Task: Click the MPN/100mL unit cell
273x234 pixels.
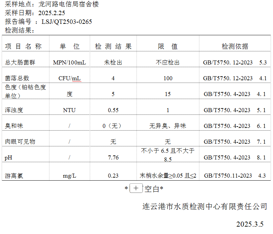Action: [70, 62]
